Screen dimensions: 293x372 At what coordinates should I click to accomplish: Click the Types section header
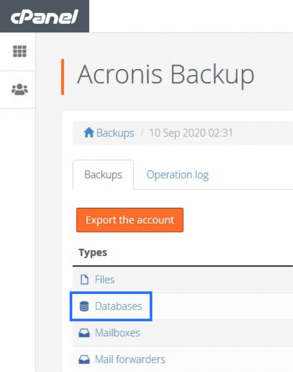coord(92,252)
